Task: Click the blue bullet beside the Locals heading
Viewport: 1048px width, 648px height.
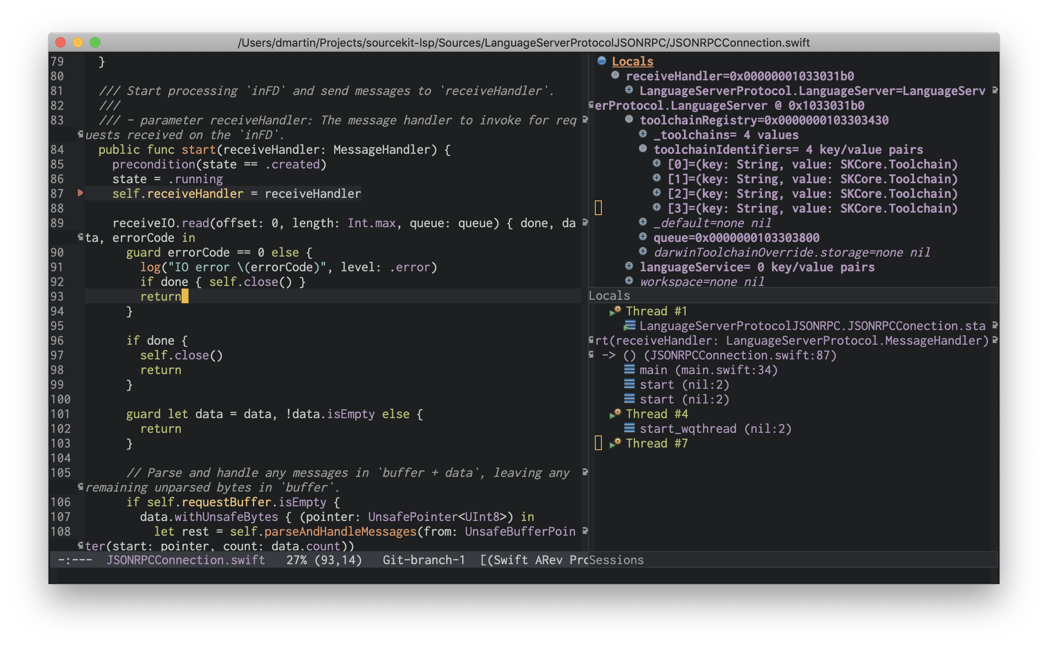Action: click(x=601, y=61)
